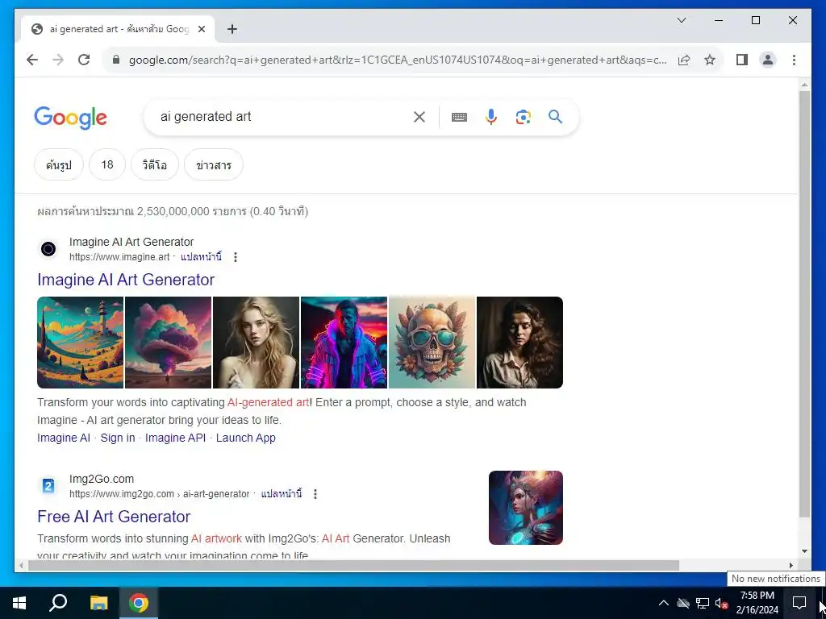The width and height of the screenshot is (826, 619).
Task: Open the 'Imagine API' sitelink
Action: coord(175,438)
